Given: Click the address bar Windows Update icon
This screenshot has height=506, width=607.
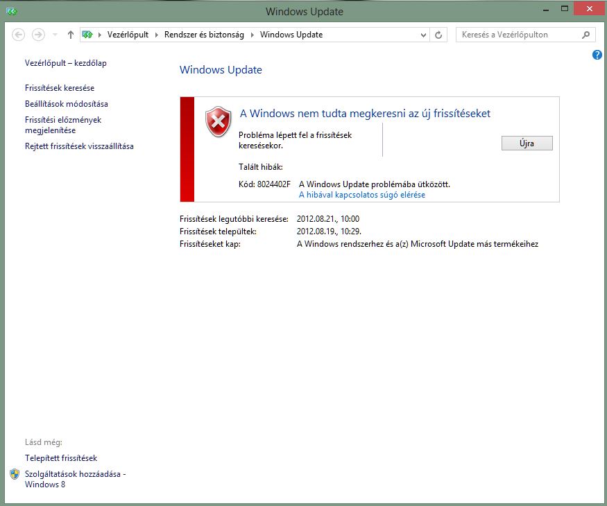Looking at the screenshot, I should point(87,35).
